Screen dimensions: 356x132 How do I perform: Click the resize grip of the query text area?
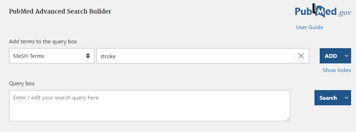click(288, 119)
